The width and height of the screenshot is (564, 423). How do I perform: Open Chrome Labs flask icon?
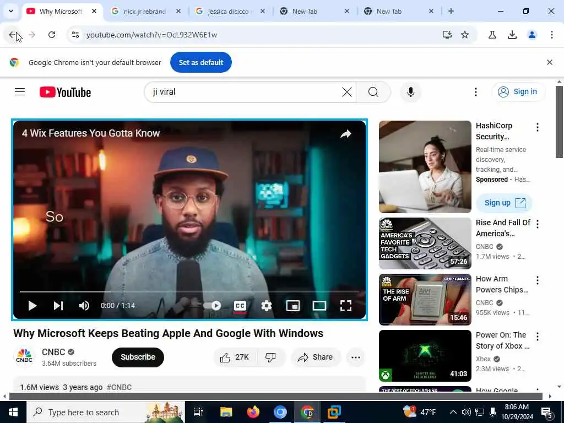[492, 35]
